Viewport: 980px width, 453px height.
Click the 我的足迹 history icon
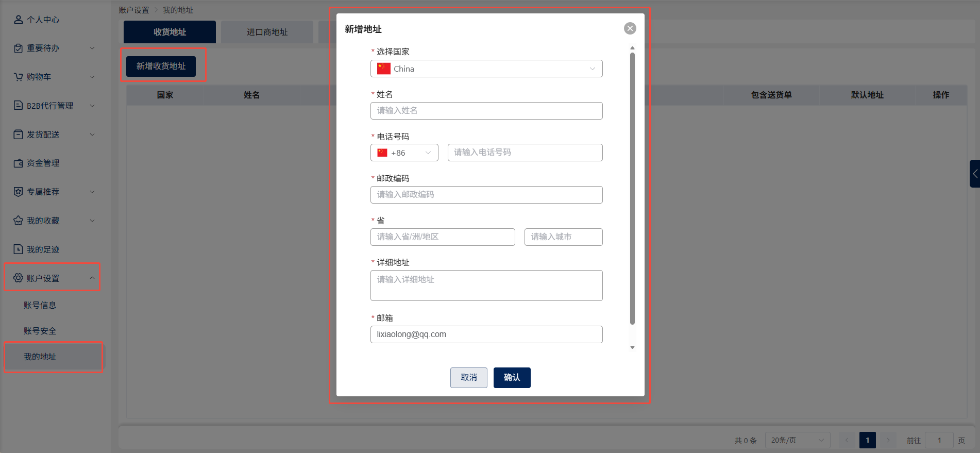point(19,249)
